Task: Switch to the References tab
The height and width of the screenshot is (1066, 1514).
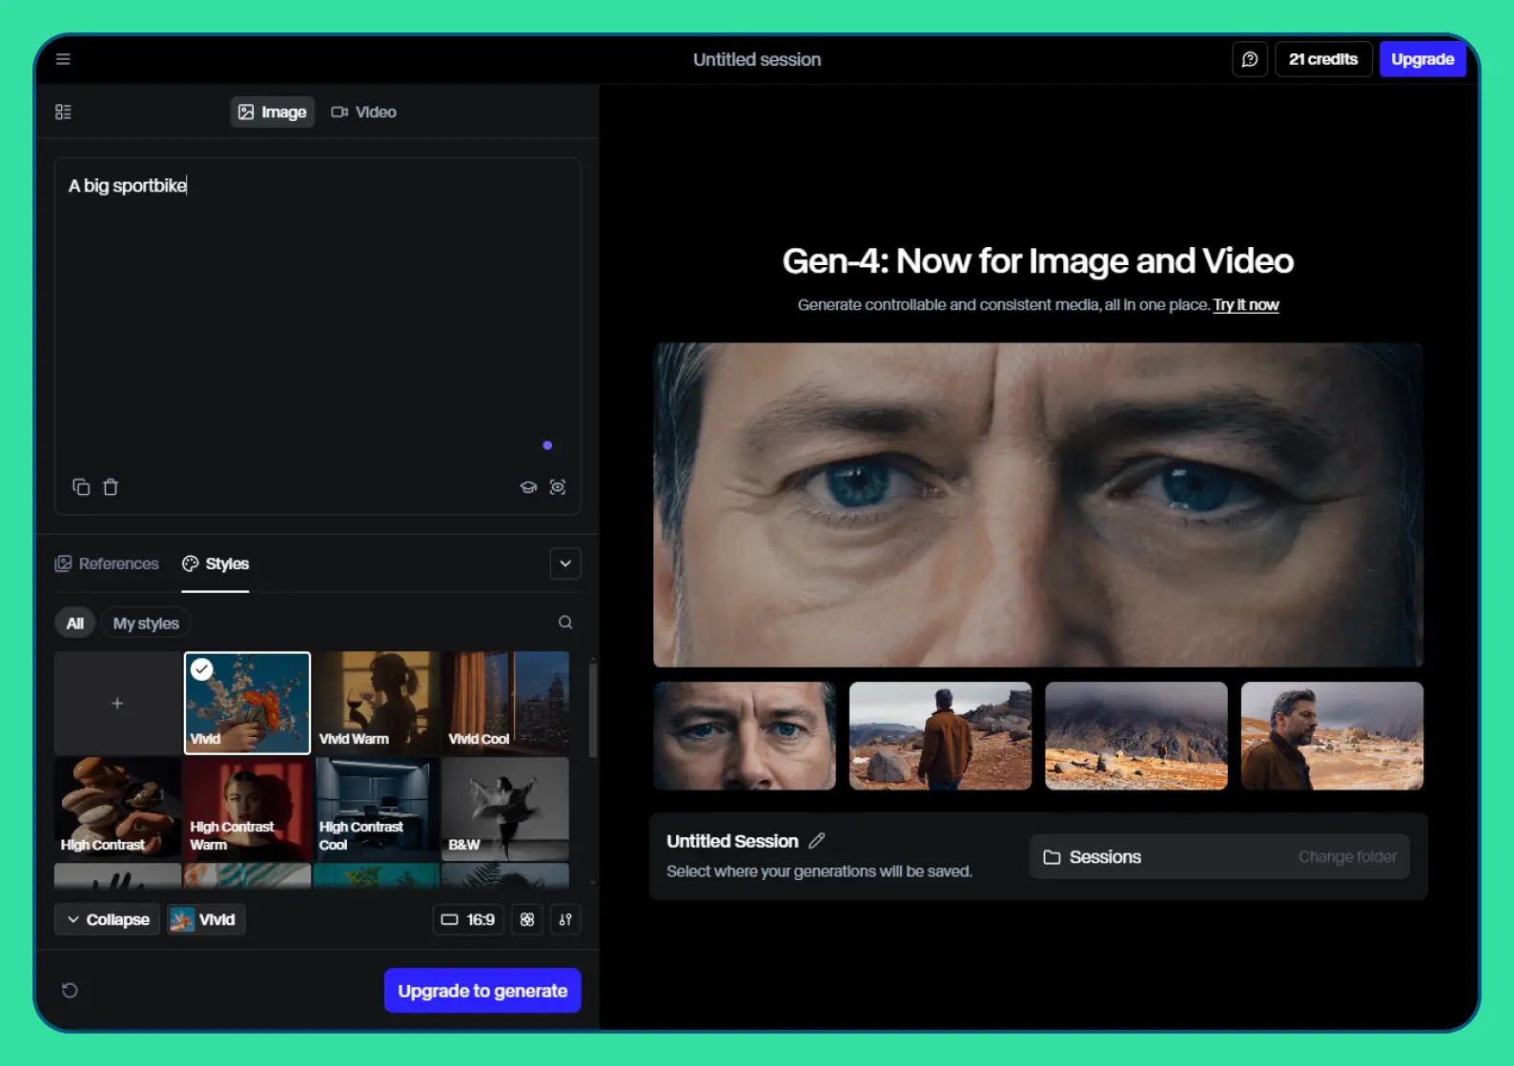Action: pyautogui.click(x=107, y=564)
